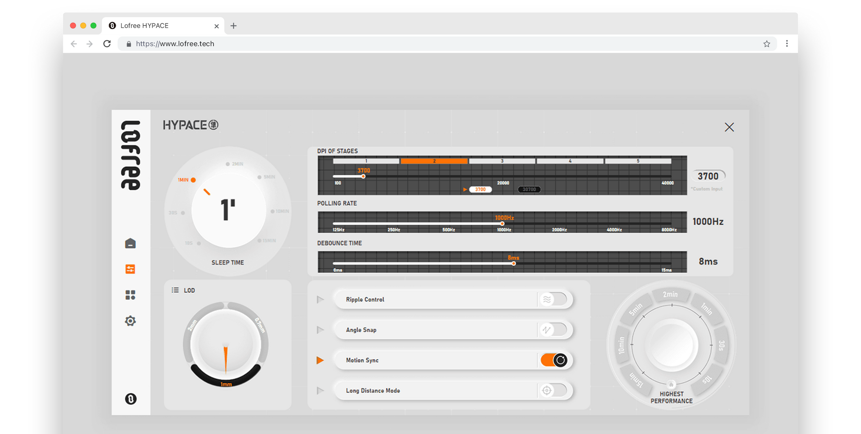Open the gear settings icon in sidebar
The width and height of the screenshot is (861, 434).
130,321
